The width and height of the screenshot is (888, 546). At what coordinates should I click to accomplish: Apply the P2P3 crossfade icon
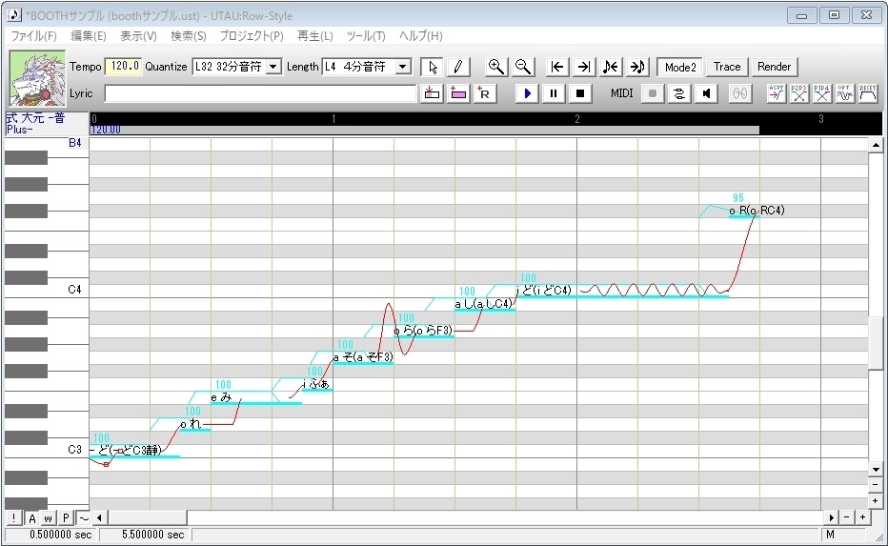click(x=799, y=93)
